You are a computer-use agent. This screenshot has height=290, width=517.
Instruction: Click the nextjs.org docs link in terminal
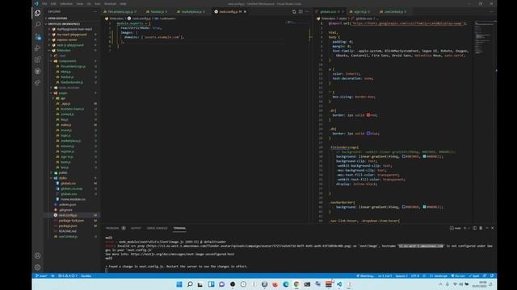tap(183, 254)
